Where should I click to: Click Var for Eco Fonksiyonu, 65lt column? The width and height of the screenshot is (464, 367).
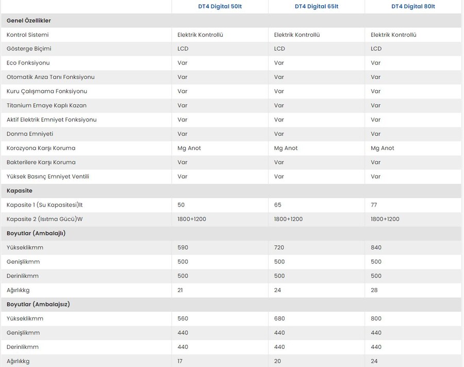pyautogui.click(x=279, y=63)
